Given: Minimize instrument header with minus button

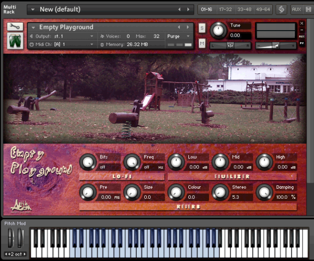Looking at the screenshot, I should [302, 30].
